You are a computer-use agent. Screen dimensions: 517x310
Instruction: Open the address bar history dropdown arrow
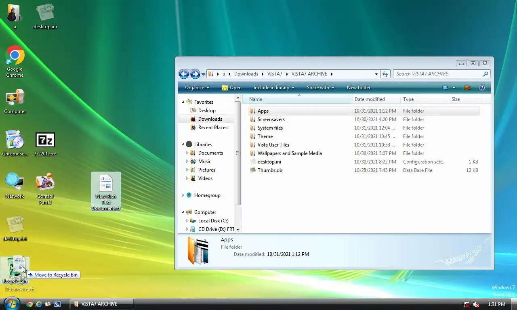[x=376, y=74]
